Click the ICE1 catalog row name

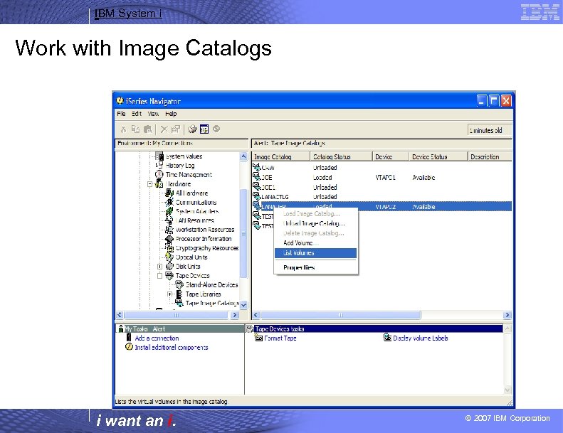pos(268,187)
